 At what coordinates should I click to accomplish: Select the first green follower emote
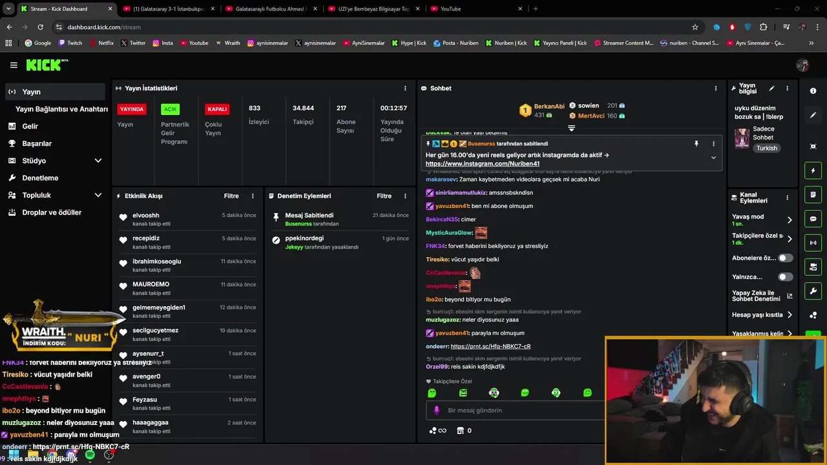pyautogui.click(x=432, y=393)
